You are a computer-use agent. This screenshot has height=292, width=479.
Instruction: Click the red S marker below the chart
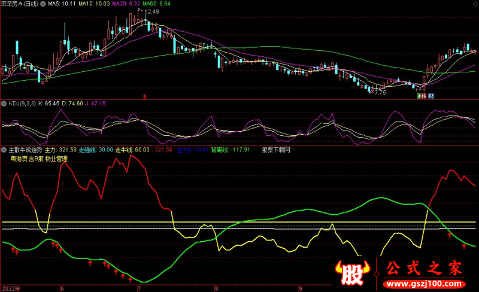pyautogui.click(x=145, y=96)
